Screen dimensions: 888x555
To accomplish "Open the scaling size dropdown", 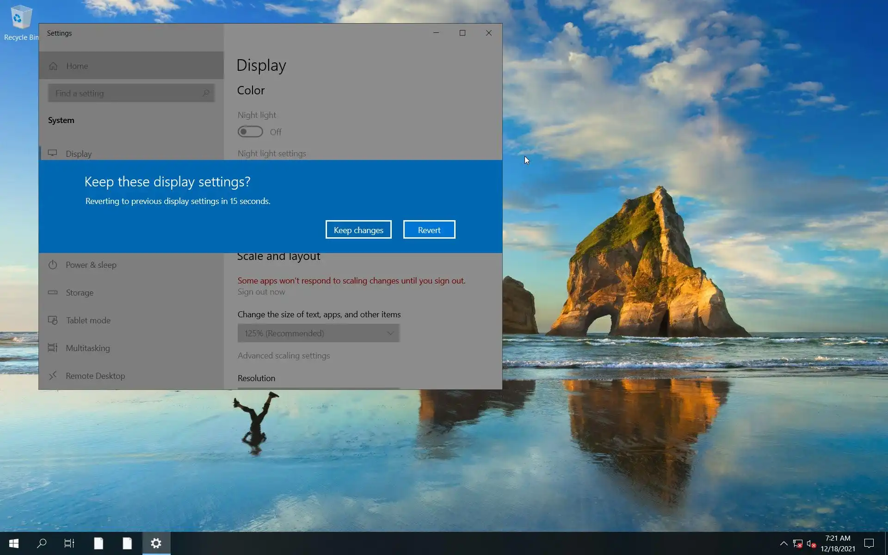I will (318, 333).
